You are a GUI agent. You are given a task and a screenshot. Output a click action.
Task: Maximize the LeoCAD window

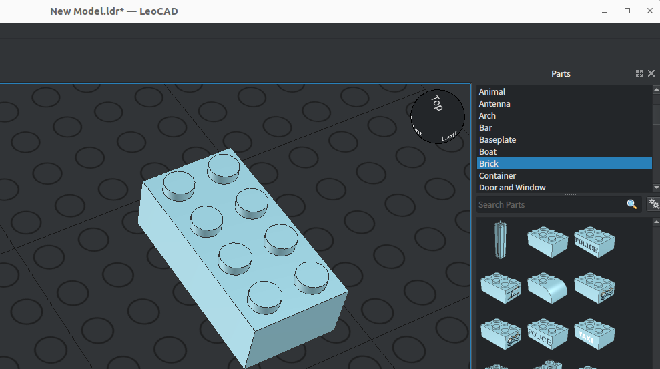[x=627, y=11]
